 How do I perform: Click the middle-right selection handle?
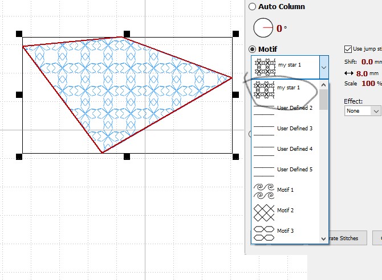click(x=235, y=94)
